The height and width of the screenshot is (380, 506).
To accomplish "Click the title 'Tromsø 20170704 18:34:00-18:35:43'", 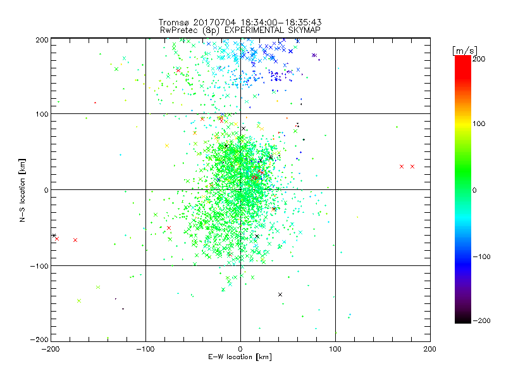I will pyautogui.click(x=240, y=22).
